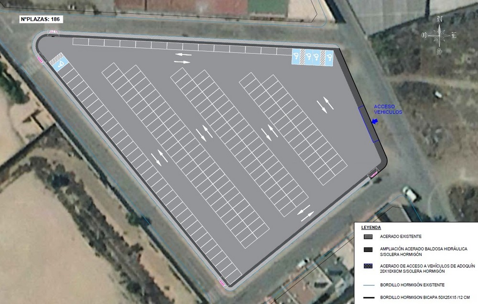Select the thick black BORDILLO BICAPA line sample
This screenshot has width=478, height=304.
tap(369, 297)
